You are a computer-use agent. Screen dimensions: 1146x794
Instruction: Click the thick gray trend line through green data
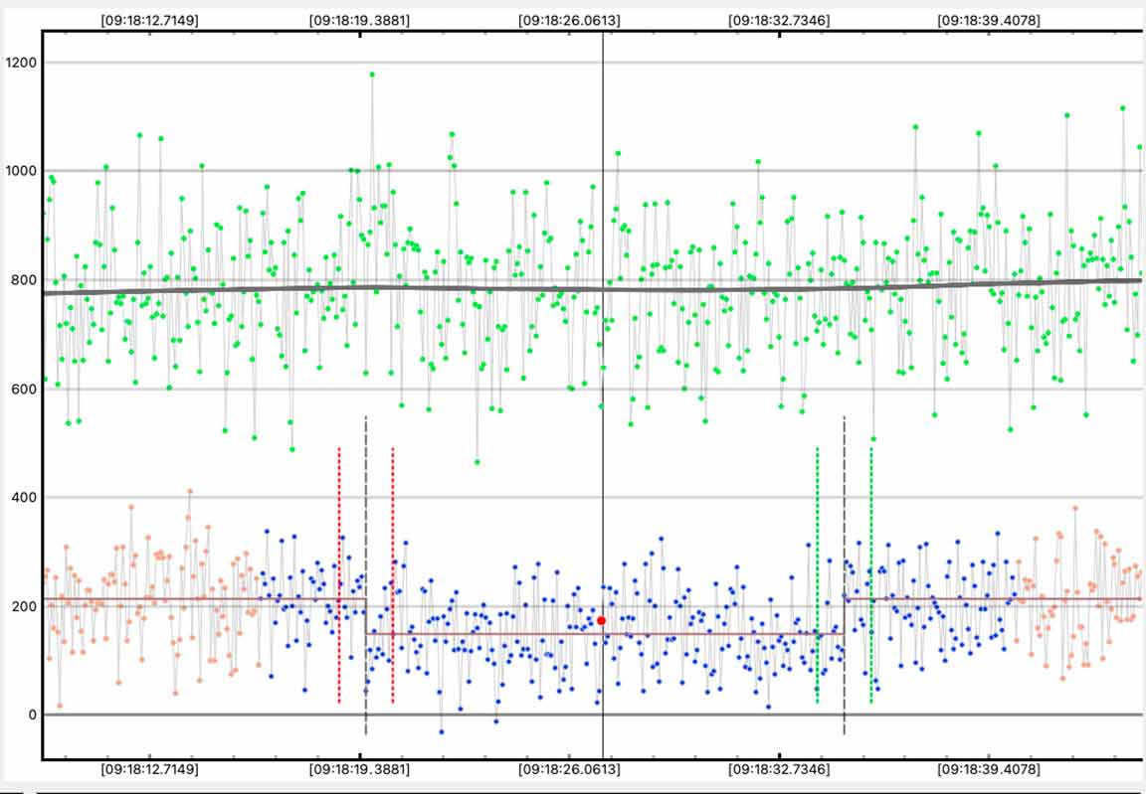[497, 289]
